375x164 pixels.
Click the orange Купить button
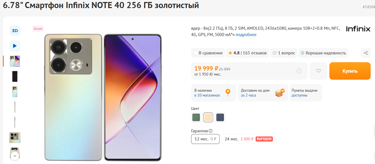tap(350, 71)
